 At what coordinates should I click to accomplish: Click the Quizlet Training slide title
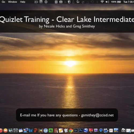coord(67,19)
